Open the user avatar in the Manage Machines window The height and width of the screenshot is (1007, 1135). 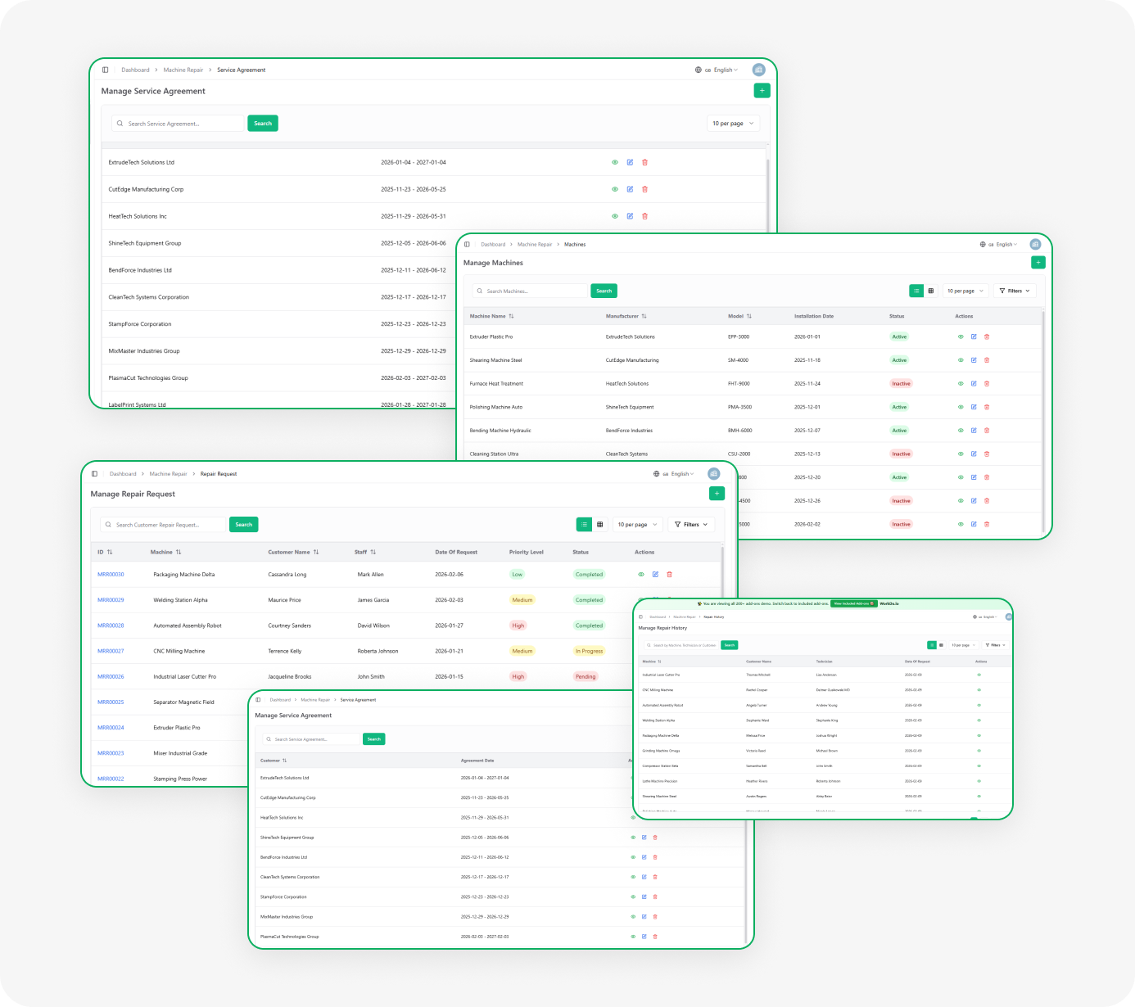point(1035,244)
